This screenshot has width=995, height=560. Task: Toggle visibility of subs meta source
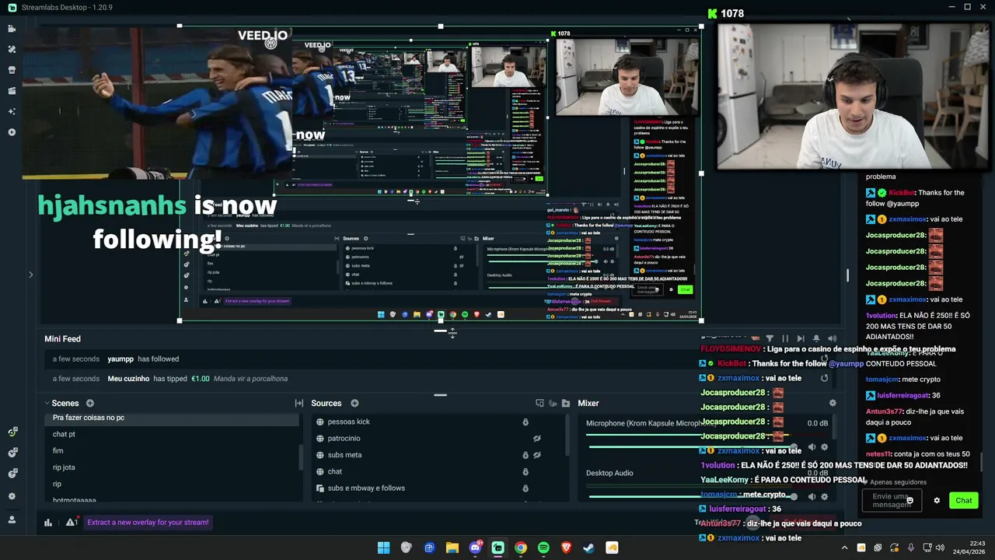[x=536, y=455]
